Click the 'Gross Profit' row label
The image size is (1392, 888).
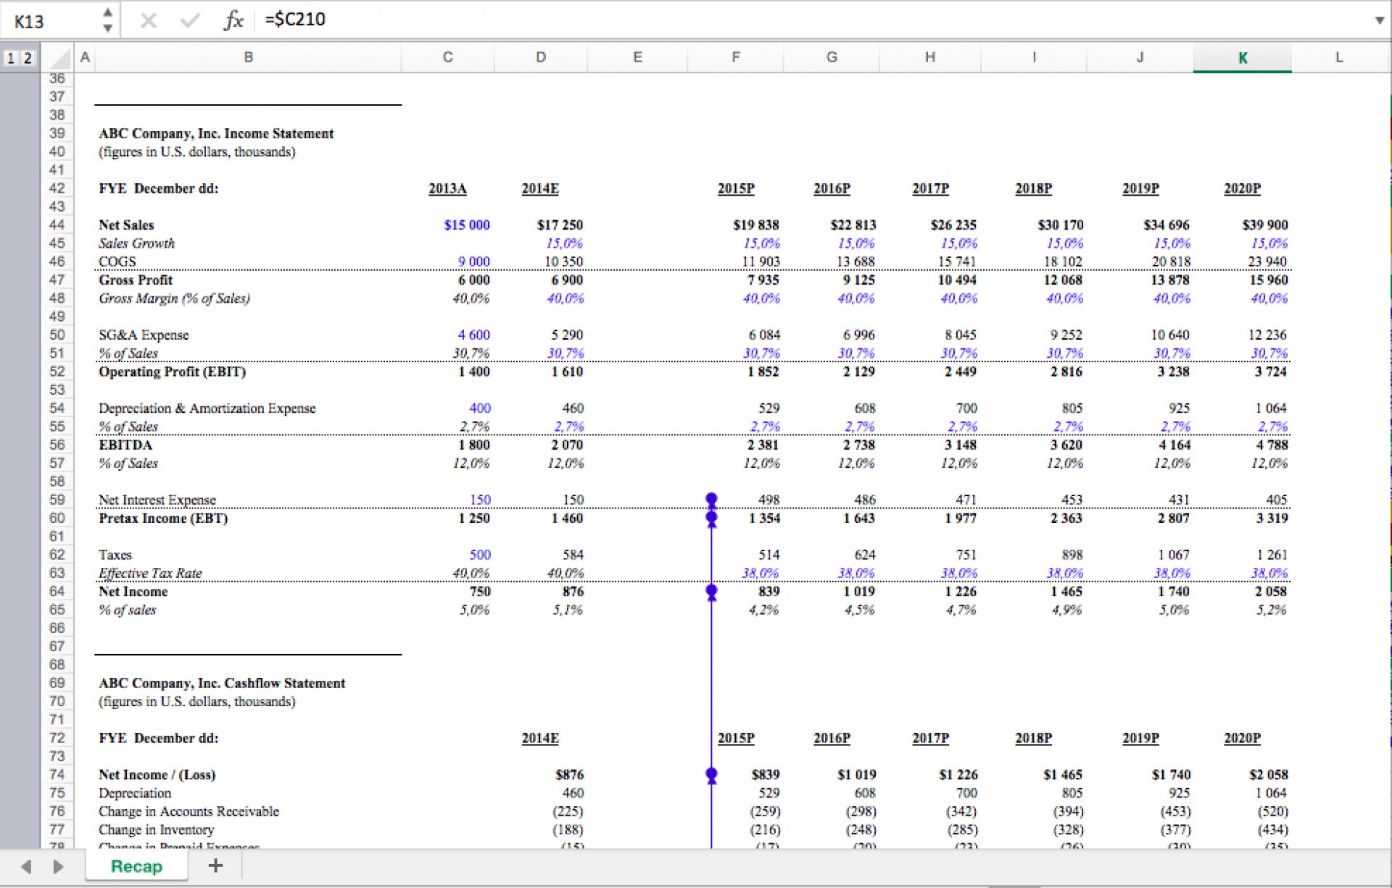(136, 280)
